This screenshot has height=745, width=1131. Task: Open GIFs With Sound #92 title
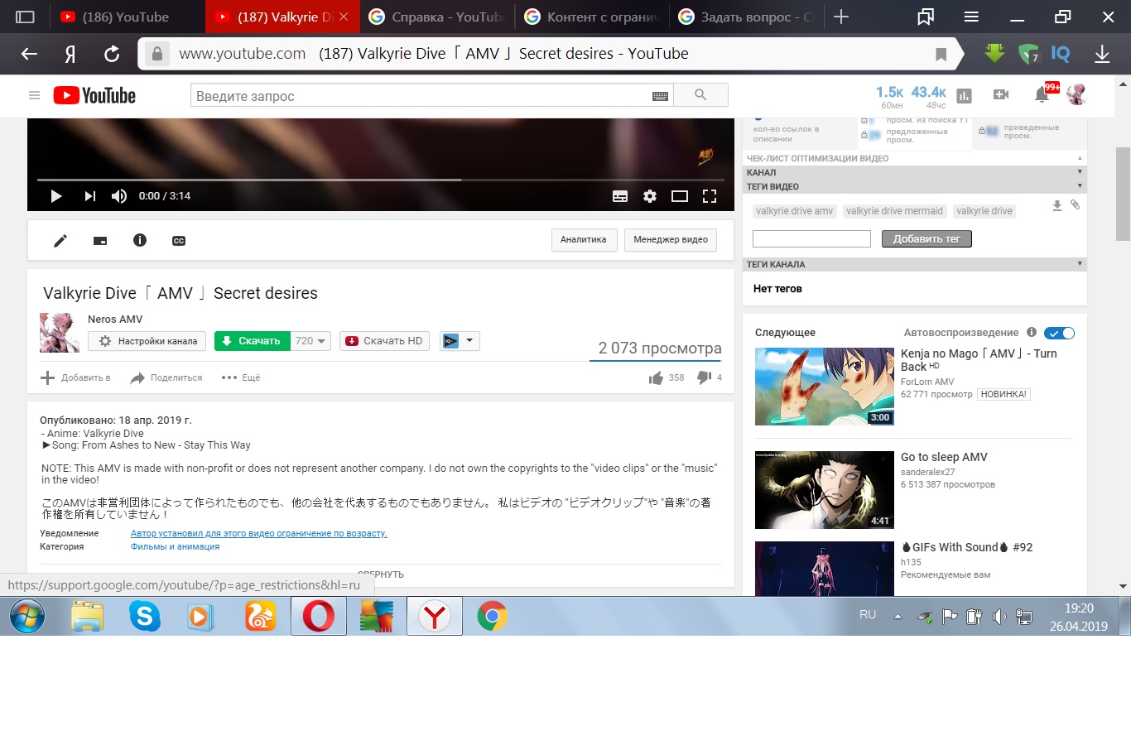pos(967,547)
